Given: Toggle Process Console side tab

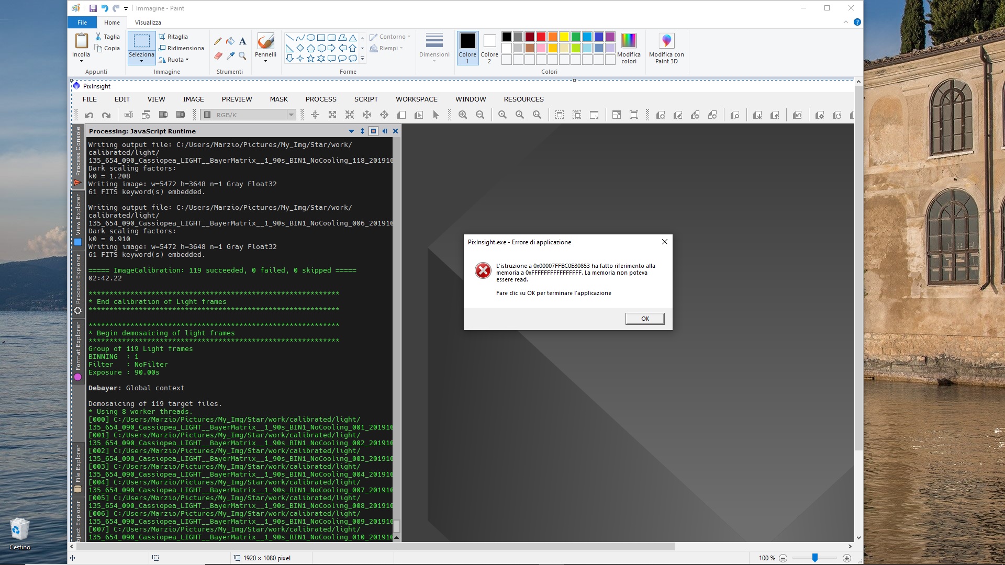Looking at the screenshot, I should [78, 156].
